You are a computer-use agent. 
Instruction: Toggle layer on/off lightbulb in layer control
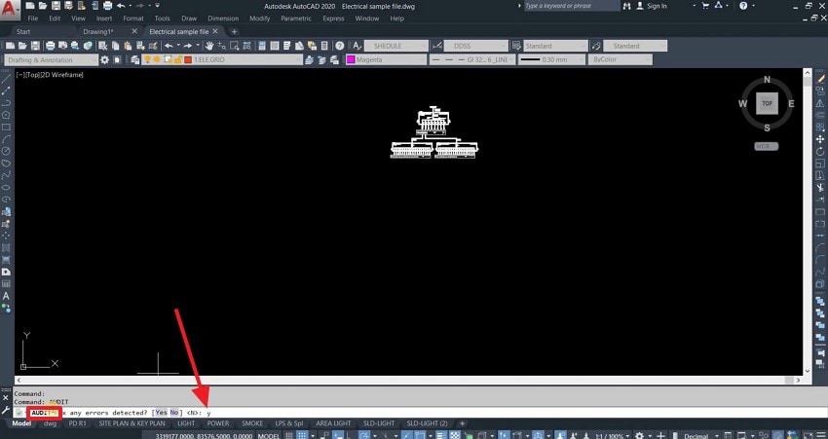click(148, 59)
